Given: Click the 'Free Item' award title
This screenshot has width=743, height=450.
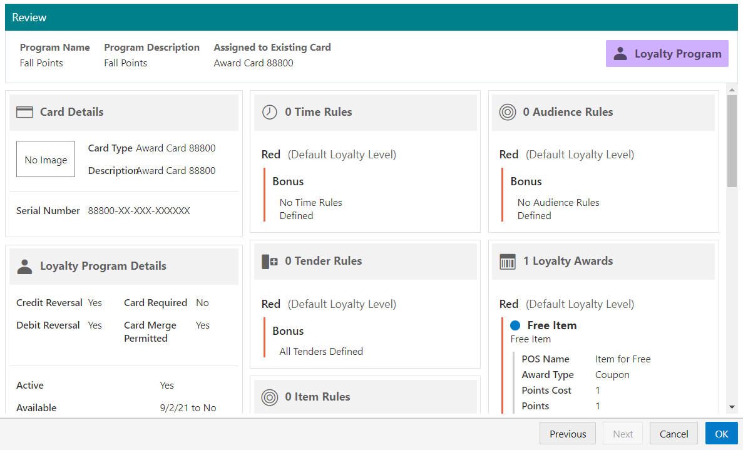Looking at the screenshot, I should [552, 325].
